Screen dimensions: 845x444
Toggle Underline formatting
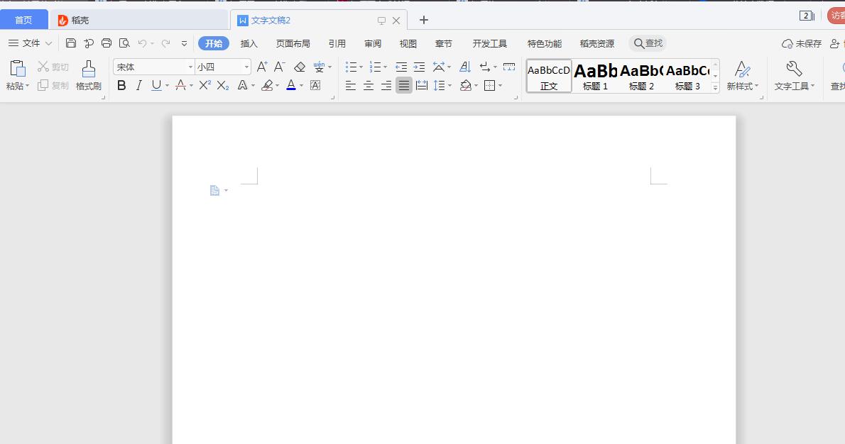(x=156, y=85)
